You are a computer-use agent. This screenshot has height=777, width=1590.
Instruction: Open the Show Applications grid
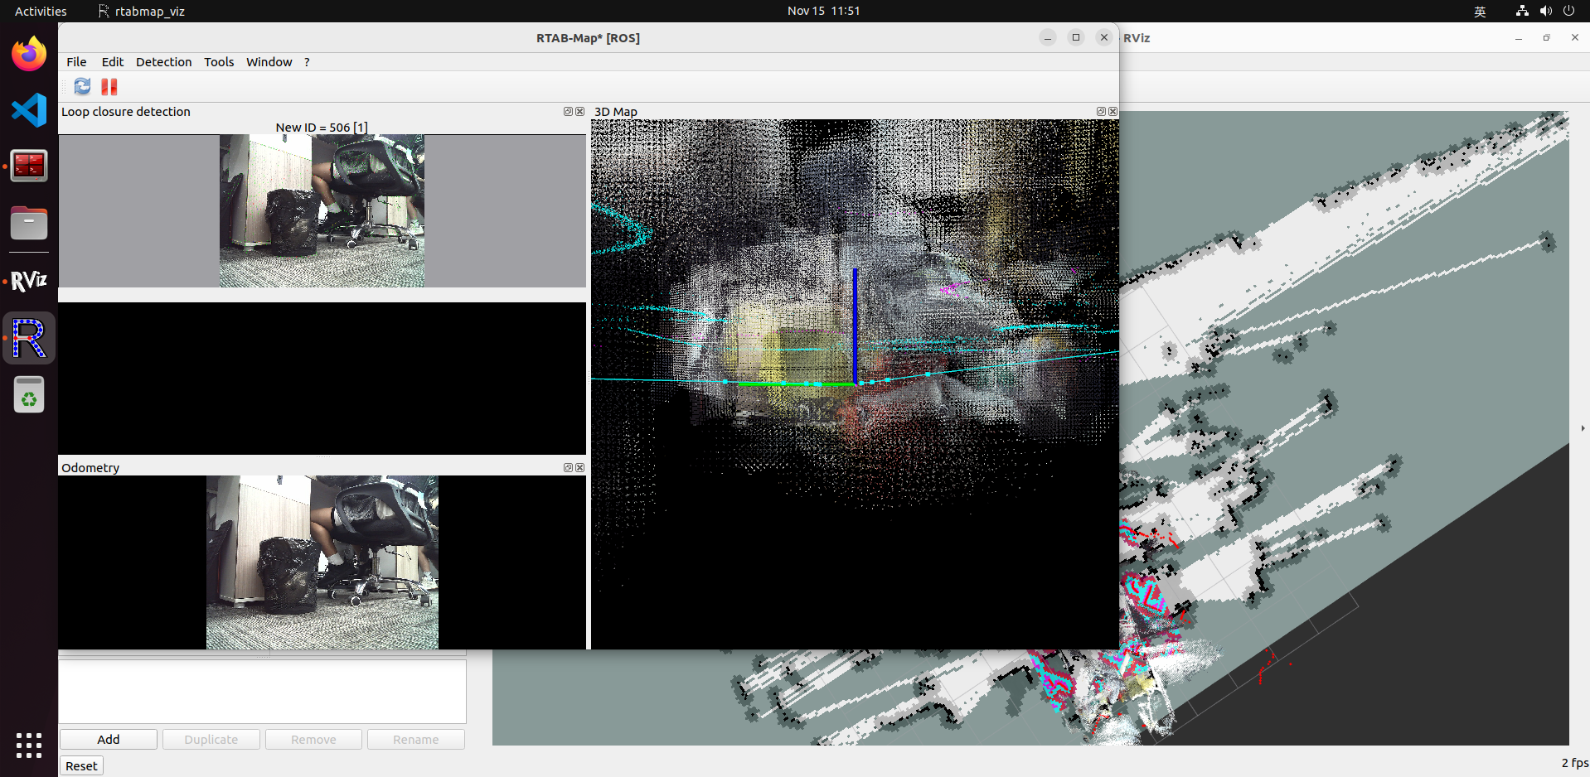tap(28, 746)
